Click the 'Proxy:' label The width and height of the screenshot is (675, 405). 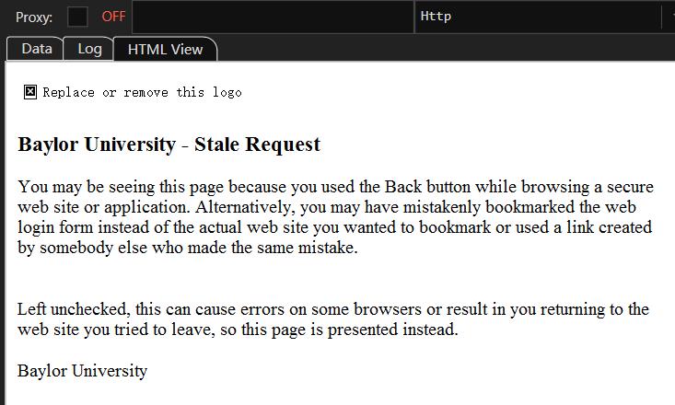[x=34, y=17]
